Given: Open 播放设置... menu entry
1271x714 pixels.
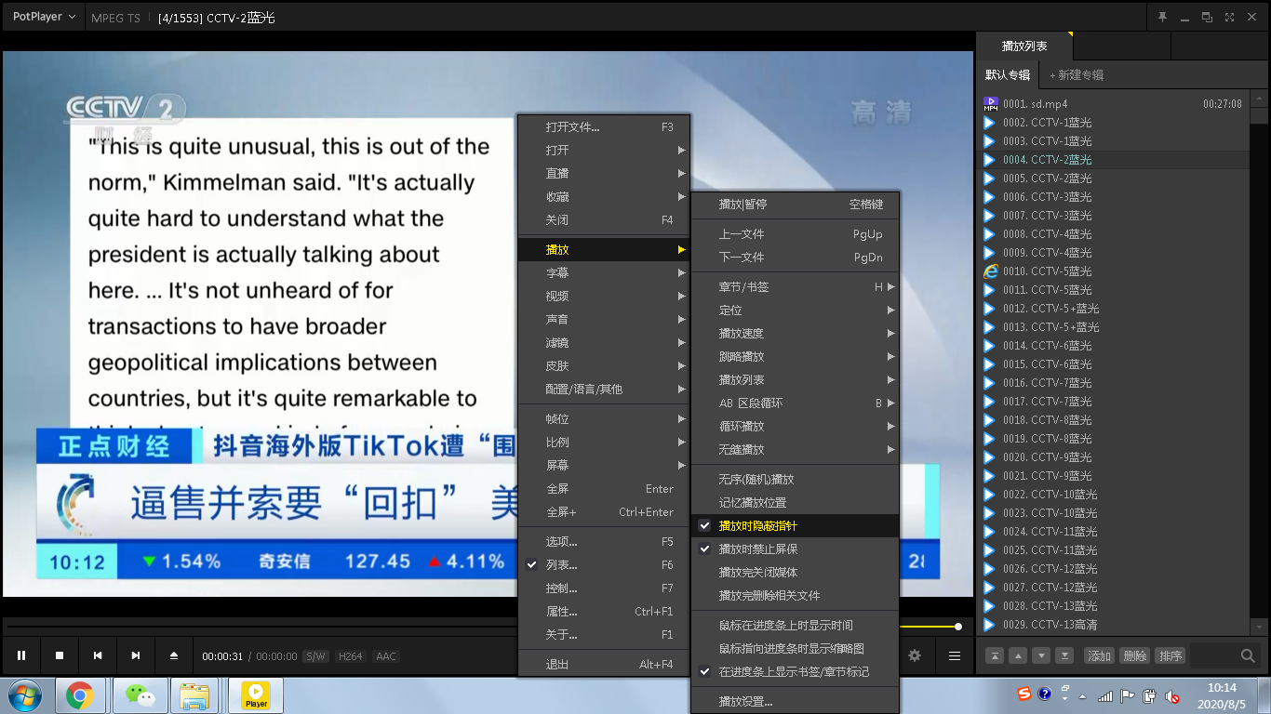Looking at the screenshot, I should 796,702.
